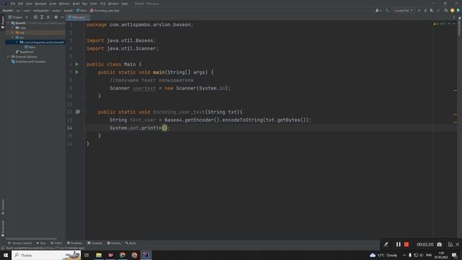Open the Code menu
Viewport: 462px width, 260px height.
point(53,4)
